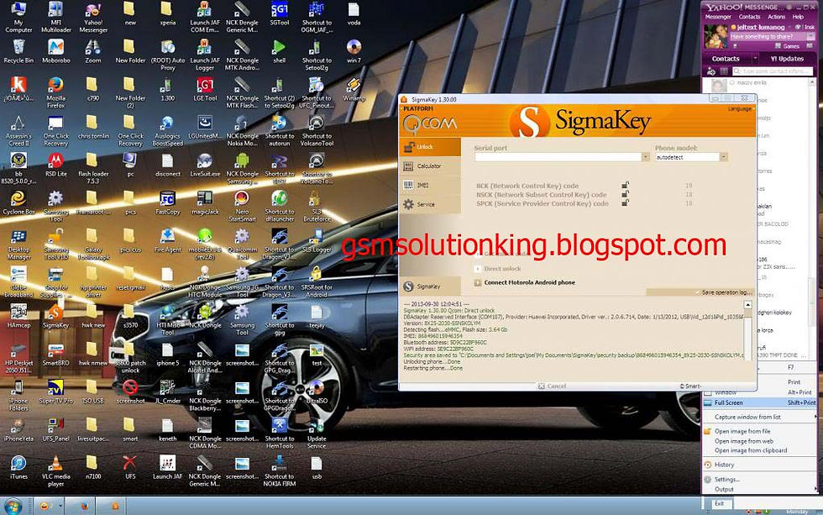Open the SGTool desktop icon
This screenshot has height=515, width=823.
[279, 14]
